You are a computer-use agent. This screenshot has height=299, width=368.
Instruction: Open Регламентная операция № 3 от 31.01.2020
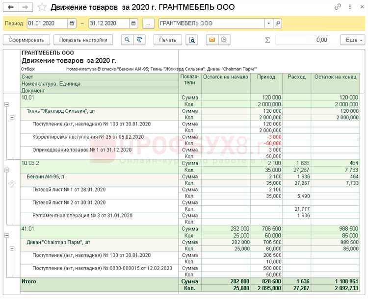coord(82,215)
